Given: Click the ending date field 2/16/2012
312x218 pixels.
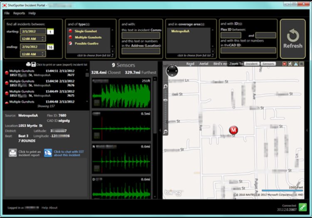Looking at the screenshot, I should pos(33,47).
